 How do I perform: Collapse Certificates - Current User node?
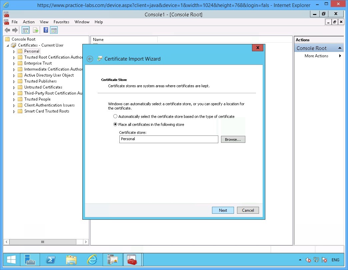(8, 45)
